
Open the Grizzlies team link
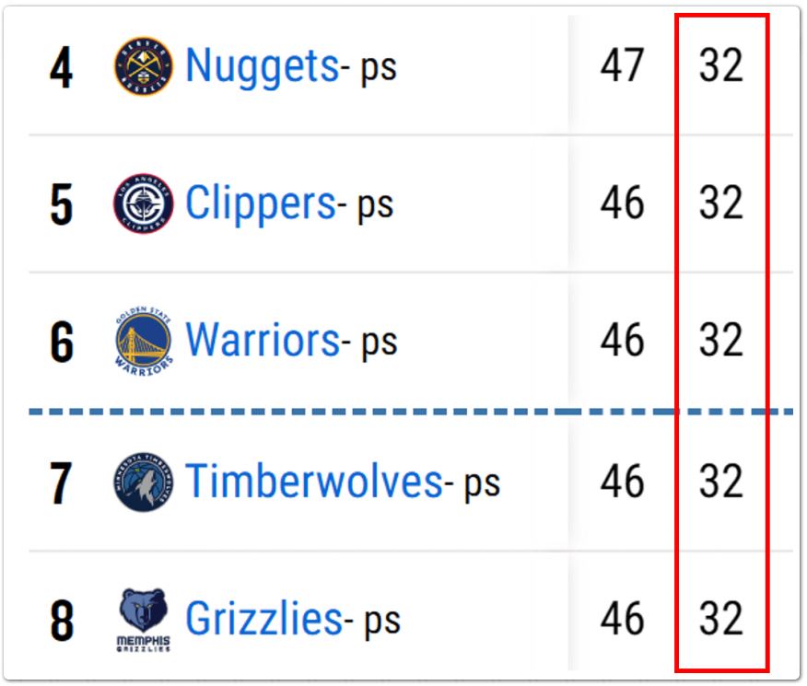pyautogui.click(x=264, y=619)
